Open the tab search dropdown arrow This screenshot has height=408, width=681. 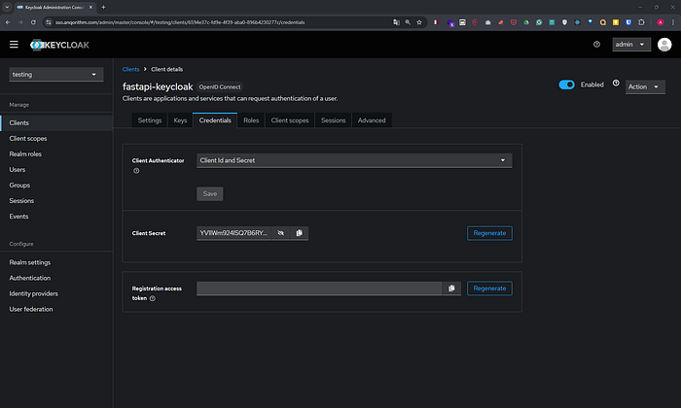click(7, 7)
